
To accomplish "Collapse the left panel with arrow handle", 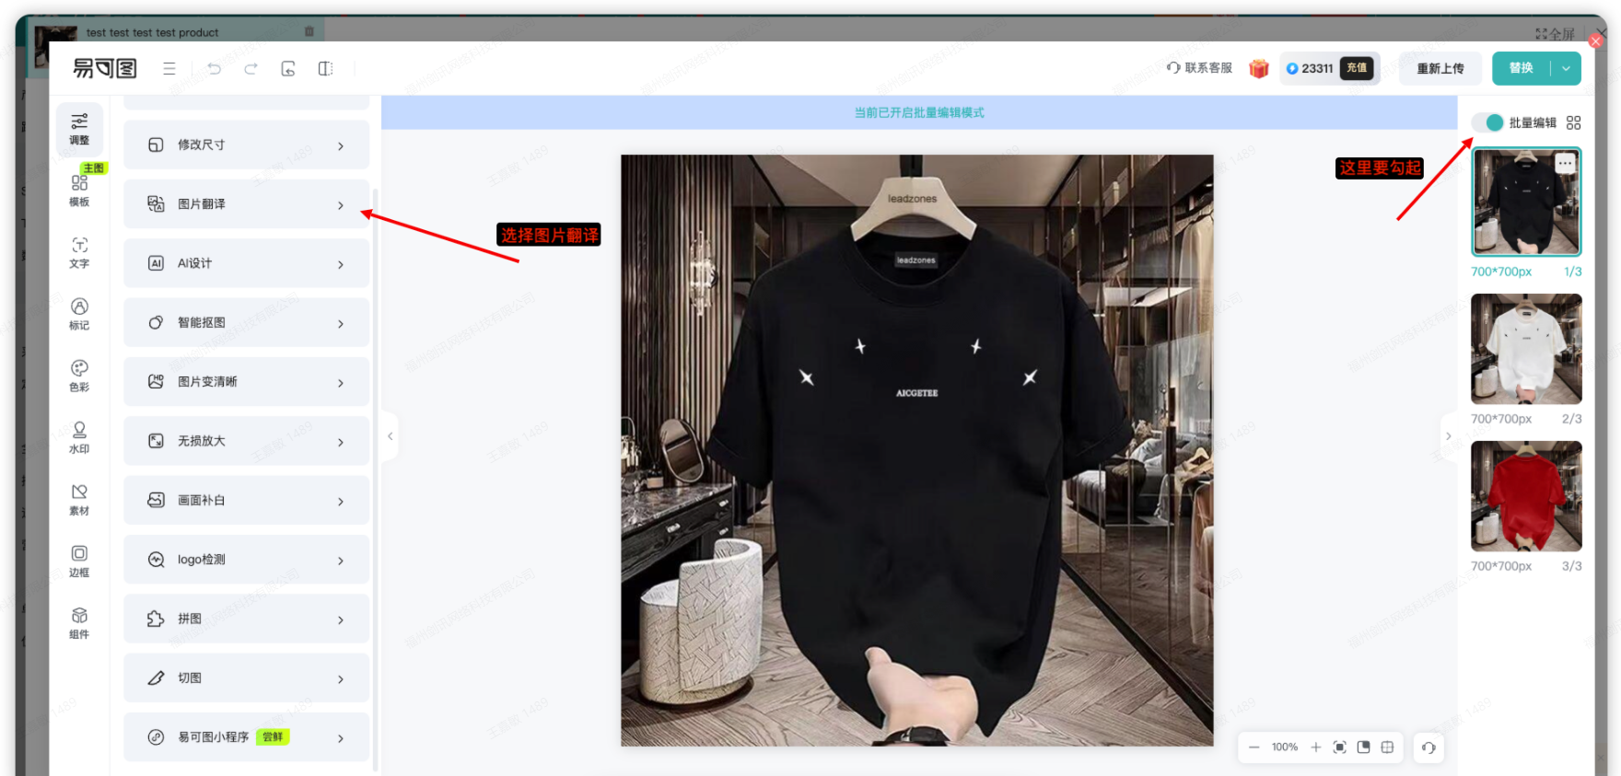I will pos(390,436).
